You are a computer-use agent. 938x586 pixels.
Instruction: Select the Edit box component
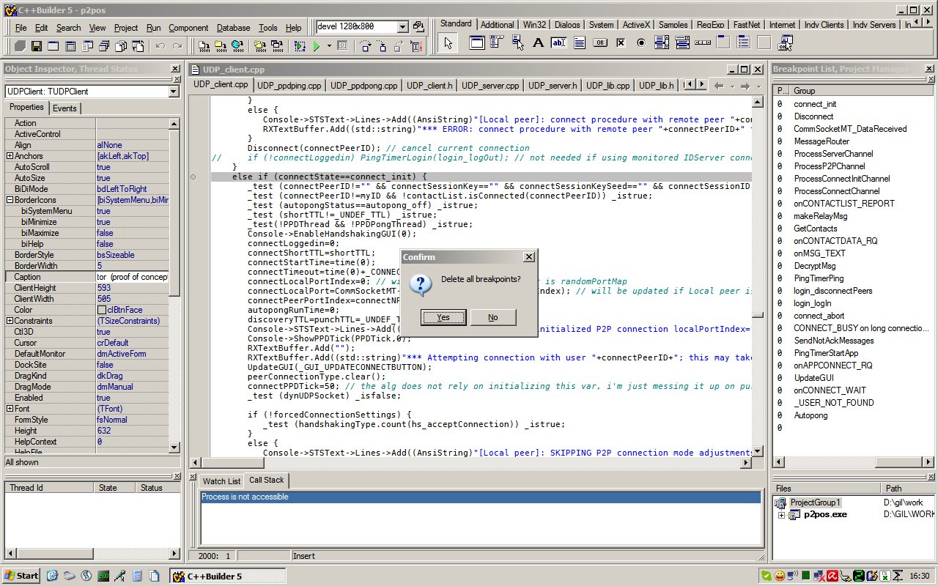(x=558, y=42)
